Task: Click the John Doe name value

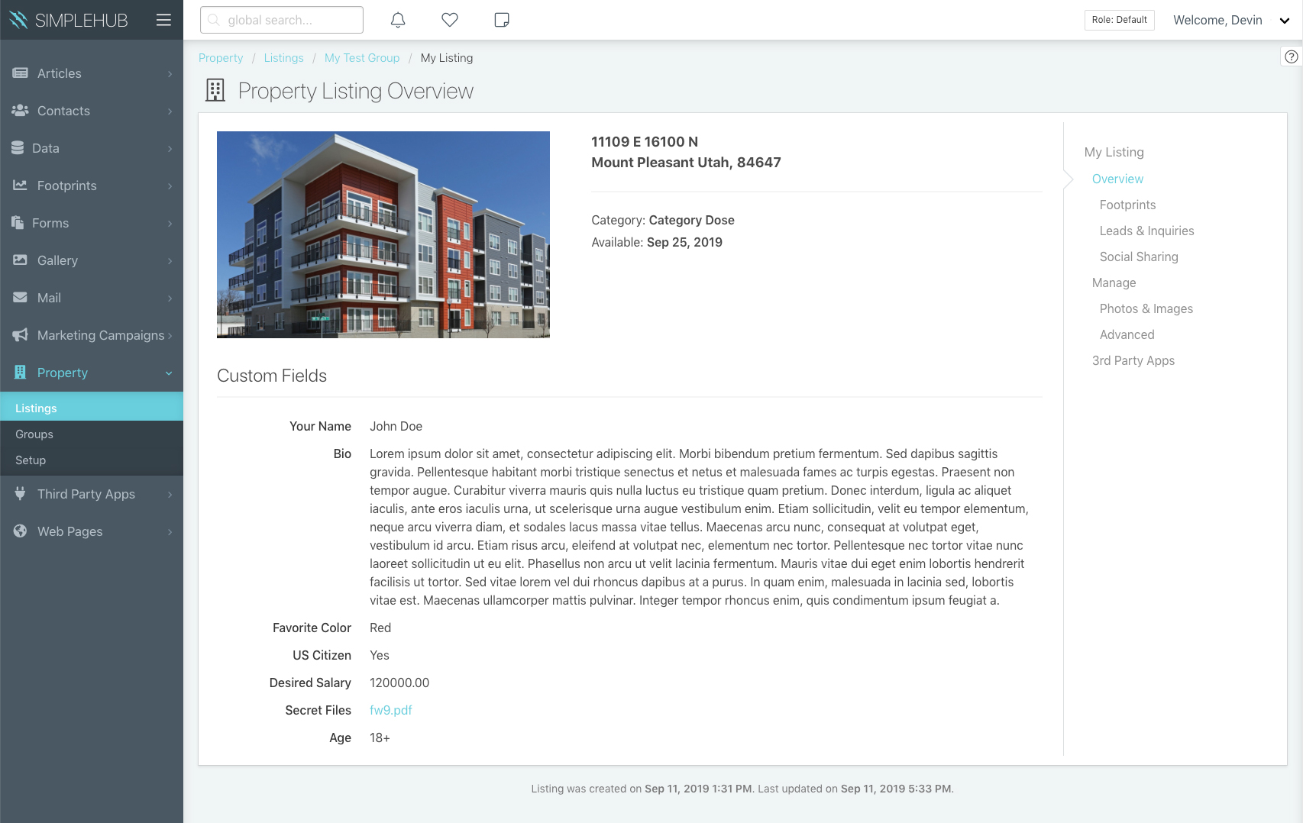Action: click(396, 426)
